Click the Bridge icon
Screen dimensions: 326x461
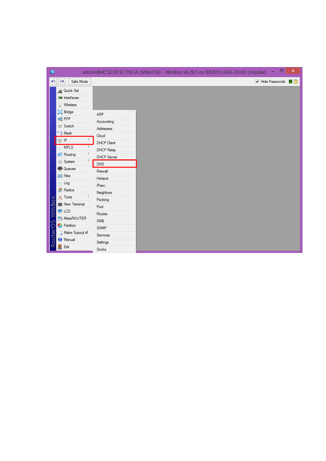click(60, 112)
